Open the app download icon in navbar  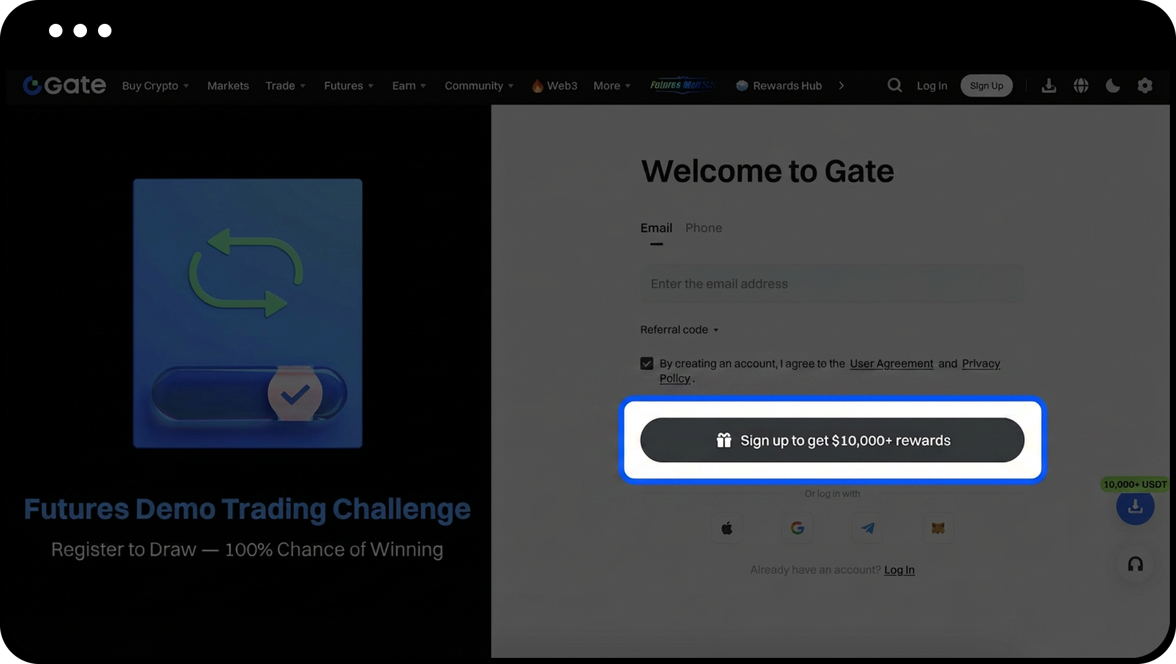point(1049,86)
